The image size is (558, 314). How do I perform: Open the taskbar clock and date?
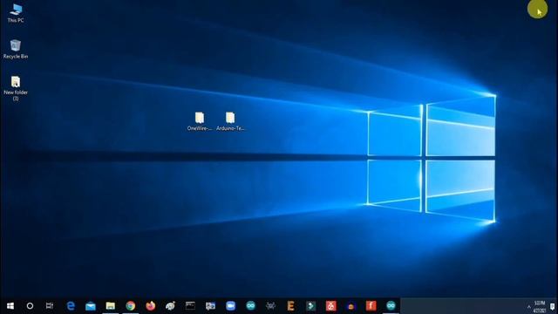[x=540, y=306]
